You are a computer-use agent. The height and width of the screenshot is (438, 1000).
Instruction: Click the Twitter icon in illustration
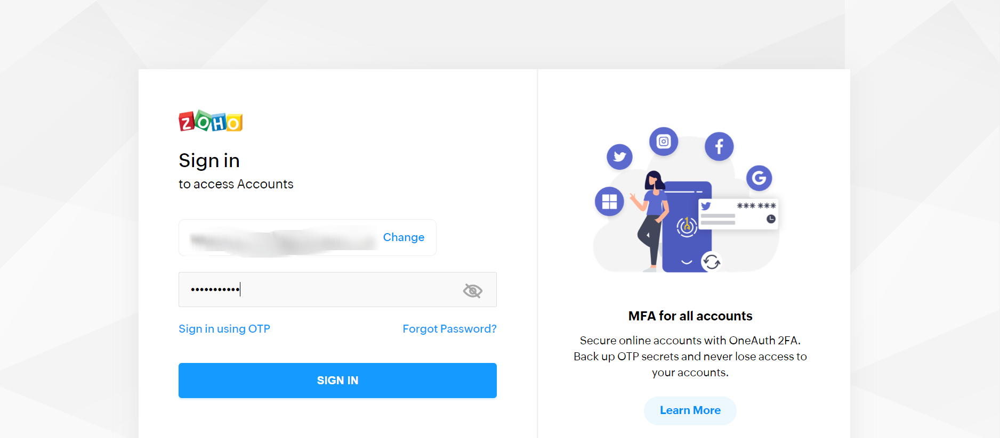pos(619,156)
